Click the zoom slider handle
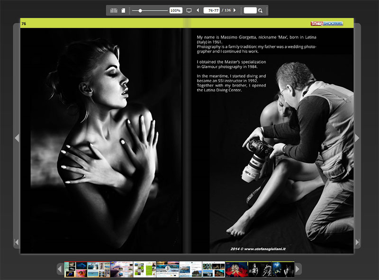This screenshot has width=379, height=280. 140,10
